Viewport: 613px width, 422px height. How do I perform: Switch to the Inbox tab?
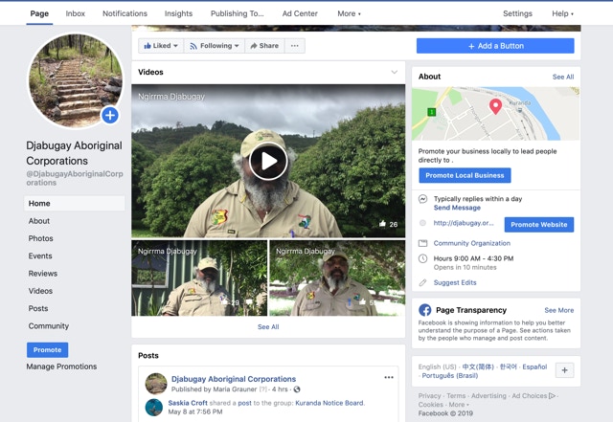pyautogui.click(x=75, y=13)
